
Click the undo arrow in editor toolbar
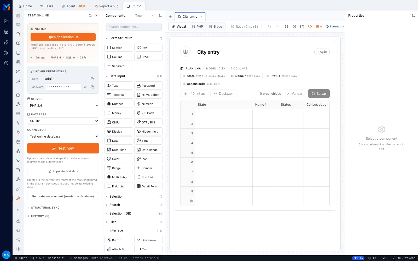[269, 26]
